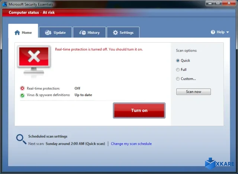The width and height of the screenshot is (238, 174).
Task: Click the magnifying glass scheduled scan icon
Action: coord(21,139)
